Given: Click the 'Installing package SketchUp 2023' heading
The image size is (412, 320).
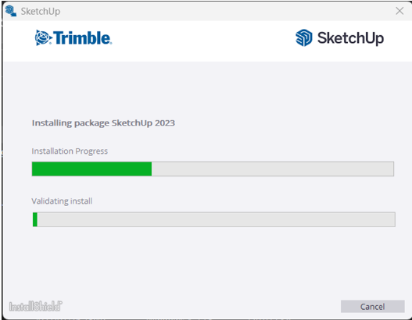Looking at the screenshot, I should (103, 123).
